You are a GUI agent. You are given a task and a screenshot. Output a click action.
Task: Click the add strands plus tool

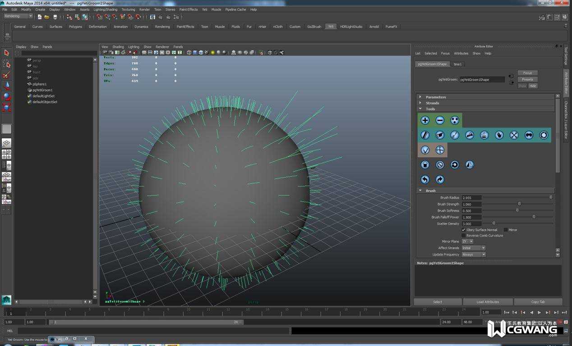click(x=425, y=120)
